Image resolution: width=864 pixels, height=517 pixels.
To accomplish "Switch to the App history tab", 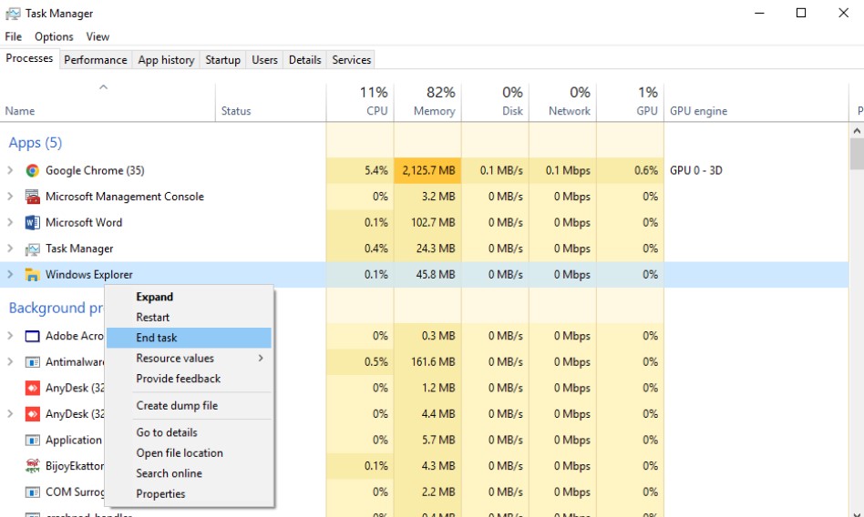I will click(x=167, y=59).
